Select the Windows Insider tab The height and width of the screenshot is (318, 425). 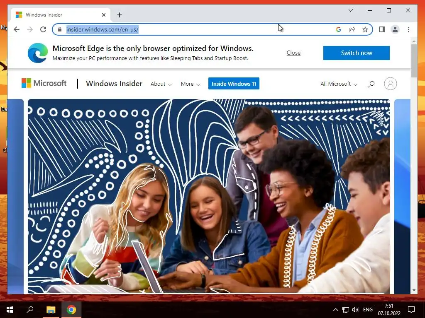point(61,15)
